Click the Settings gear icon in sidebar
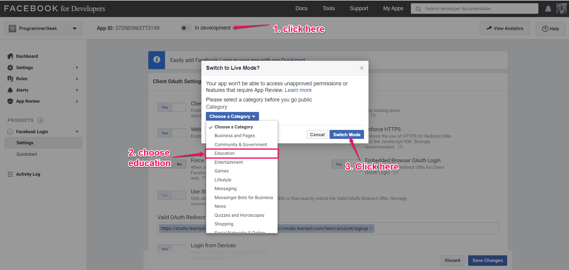Screen dimensions: 569x270 tap(10, 68)
